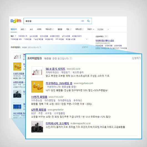Click 아마존타임딜 sub-link
This screenshot has height=147, width=147.
click(64, 100)
